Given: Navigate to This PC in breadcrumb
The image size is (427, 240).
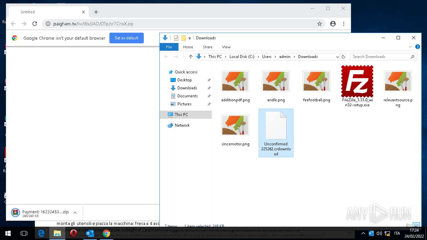Looking at the screenshot, I should (x=215, y=57).
